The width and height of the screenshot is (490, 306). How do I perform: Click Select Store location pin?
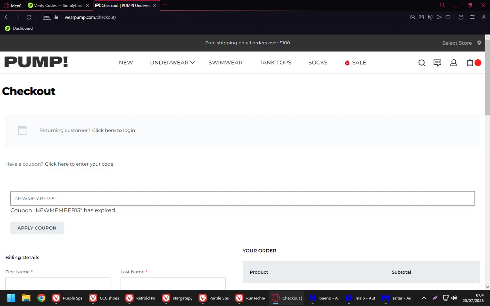pyautogui.click(x=479, y=43)
